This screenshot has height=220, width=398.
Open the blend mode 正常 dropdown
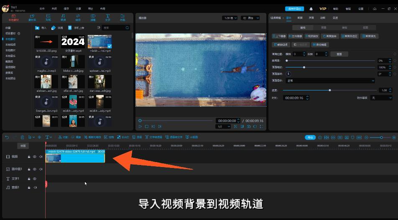[x=330, y=81]
